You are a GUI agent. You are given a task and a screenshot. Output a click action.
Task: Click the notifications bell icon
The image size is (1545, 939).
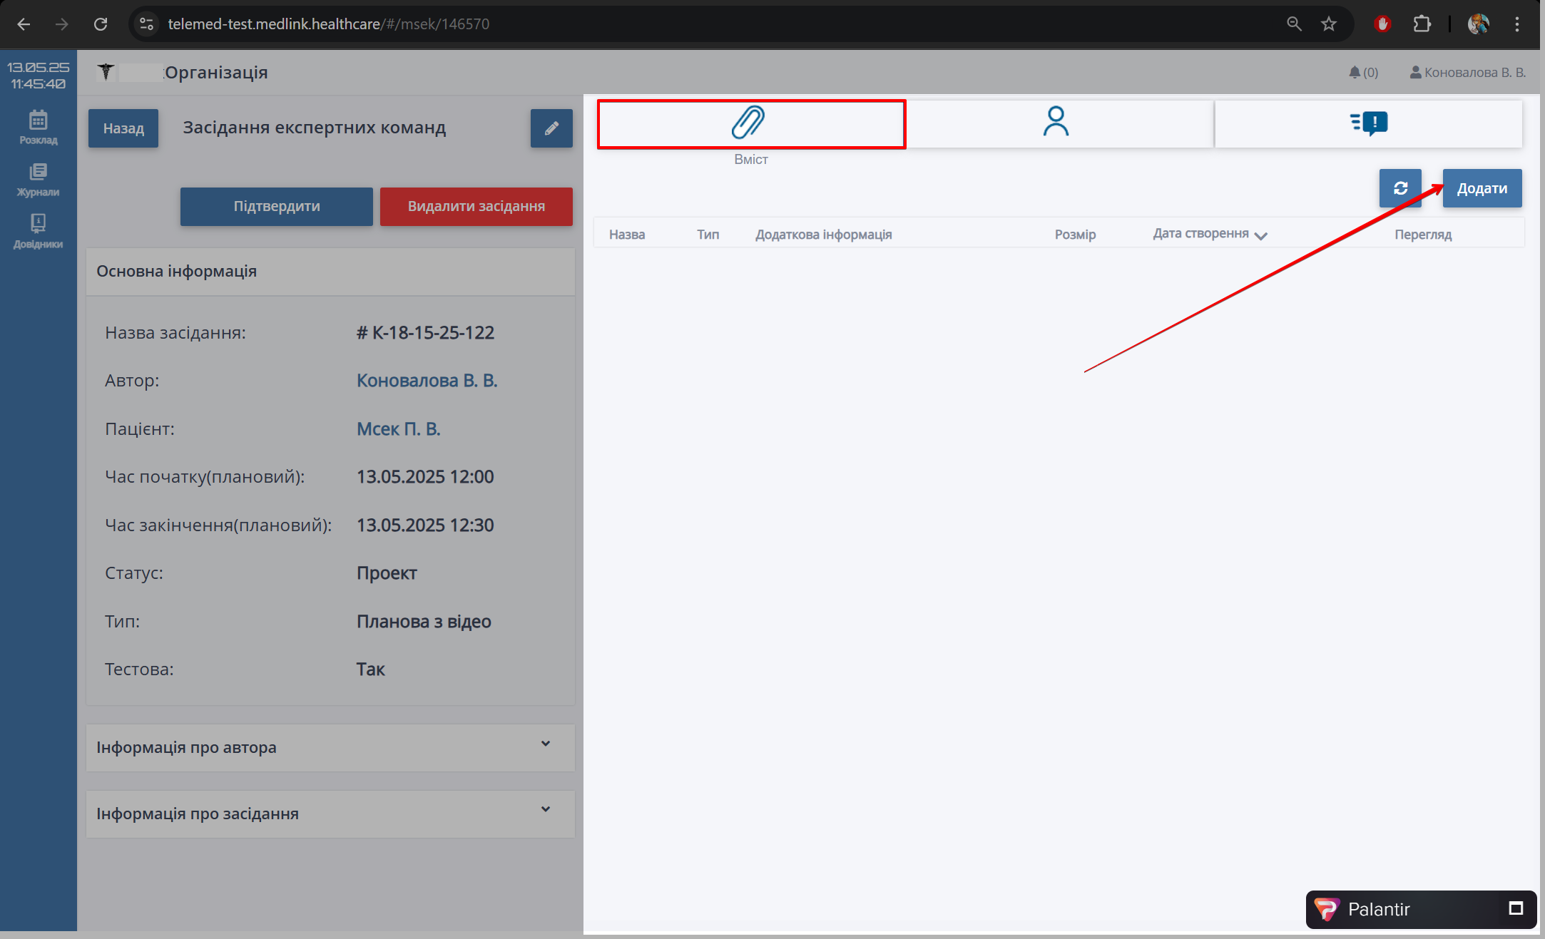[1354, 72]
